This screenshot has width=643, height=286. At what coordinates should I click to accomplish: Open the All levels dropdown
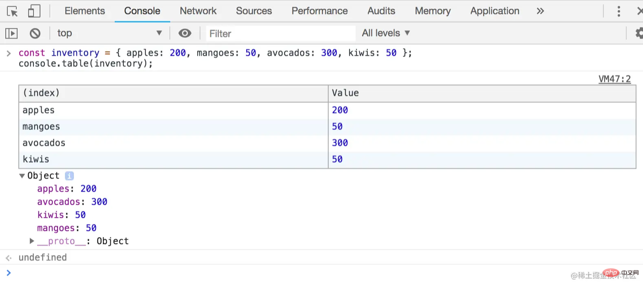(386, 33)
